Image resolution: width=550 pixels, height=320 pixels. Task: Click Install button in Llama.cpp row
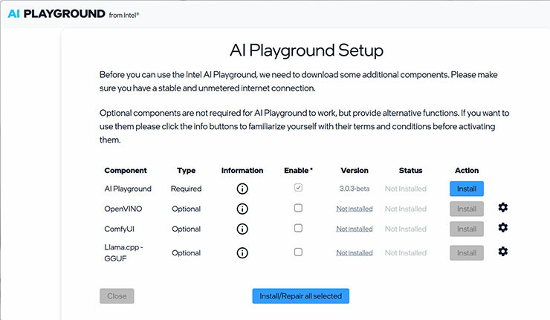[467, 252]
